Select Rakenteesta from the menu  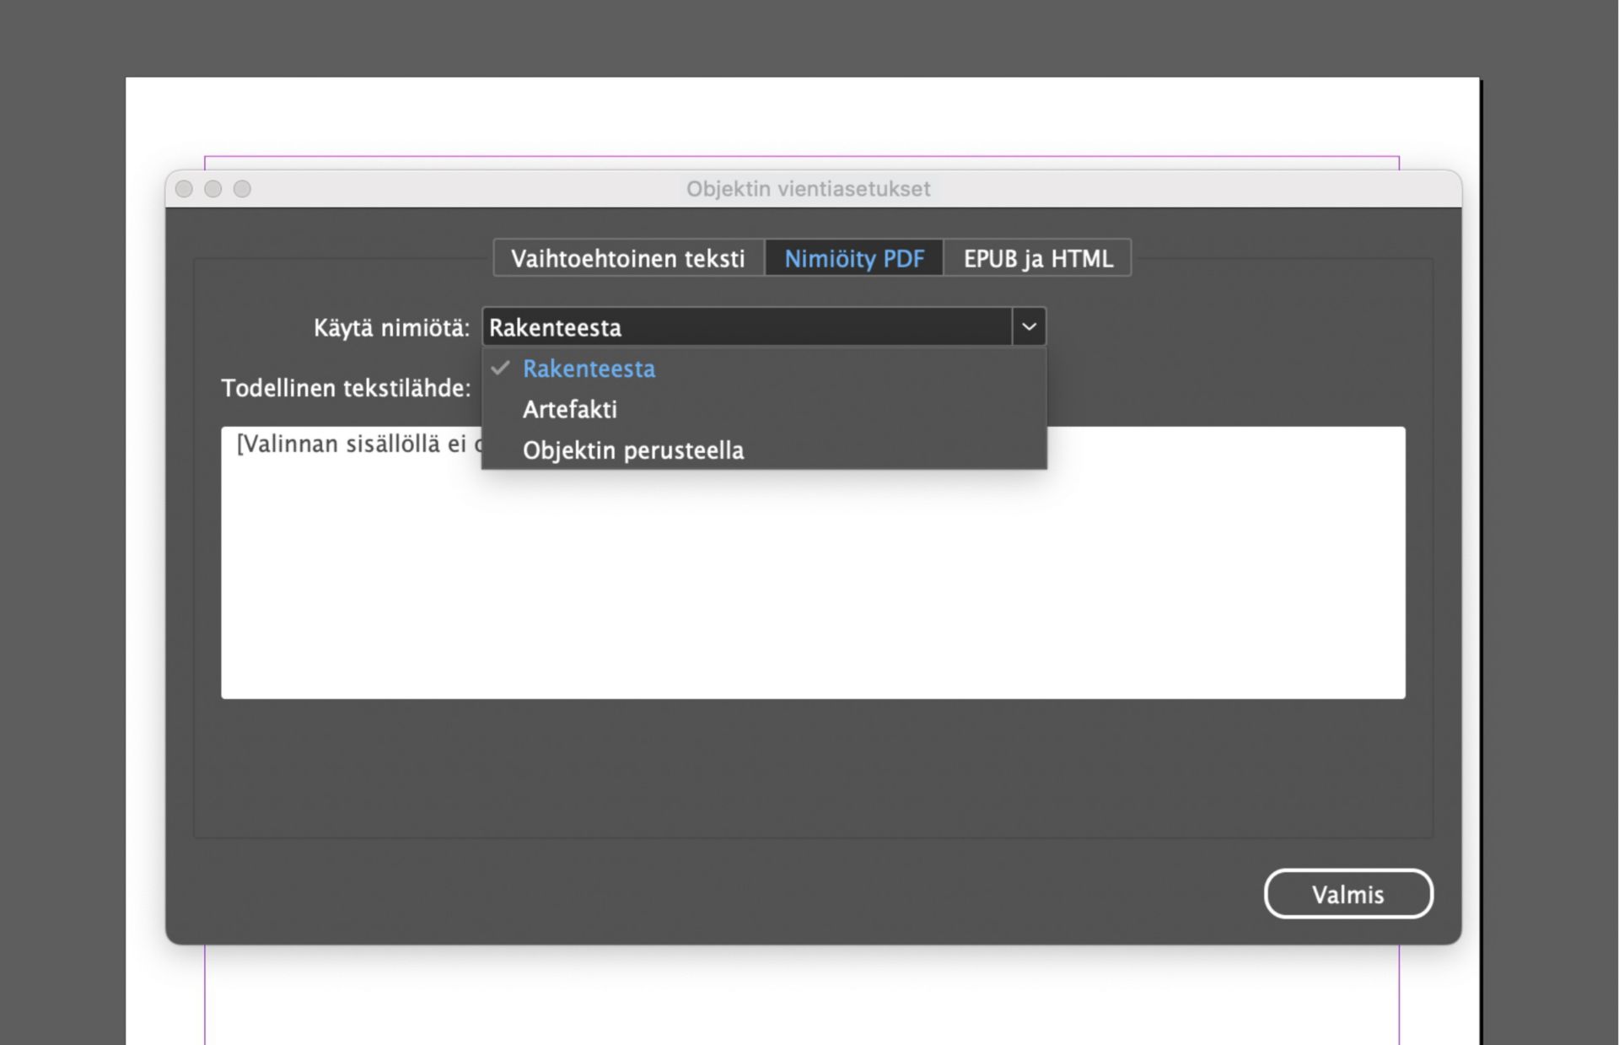pos(589,369)
